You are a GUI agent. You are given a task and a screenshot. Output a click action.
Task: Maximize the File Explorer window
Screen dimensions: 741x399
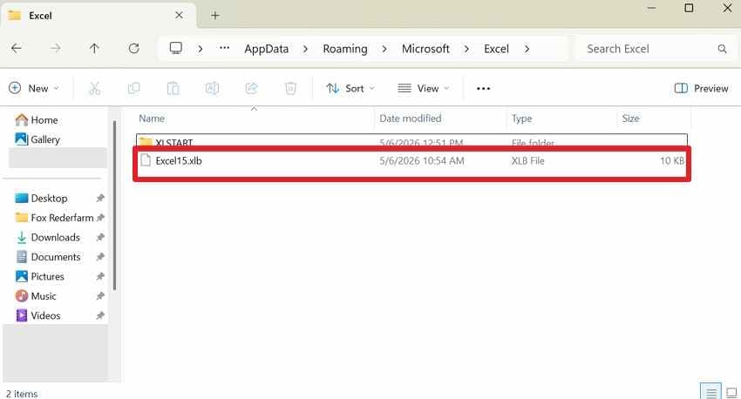click(689, 8)
